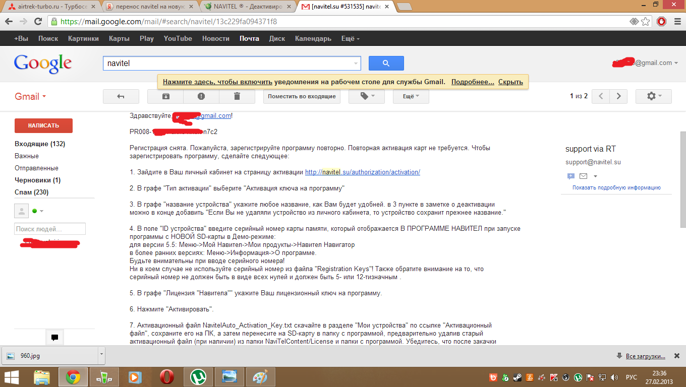This screenshot has width=686, height=387.
Task: Reload the page in Chrome
Action: 38,22
